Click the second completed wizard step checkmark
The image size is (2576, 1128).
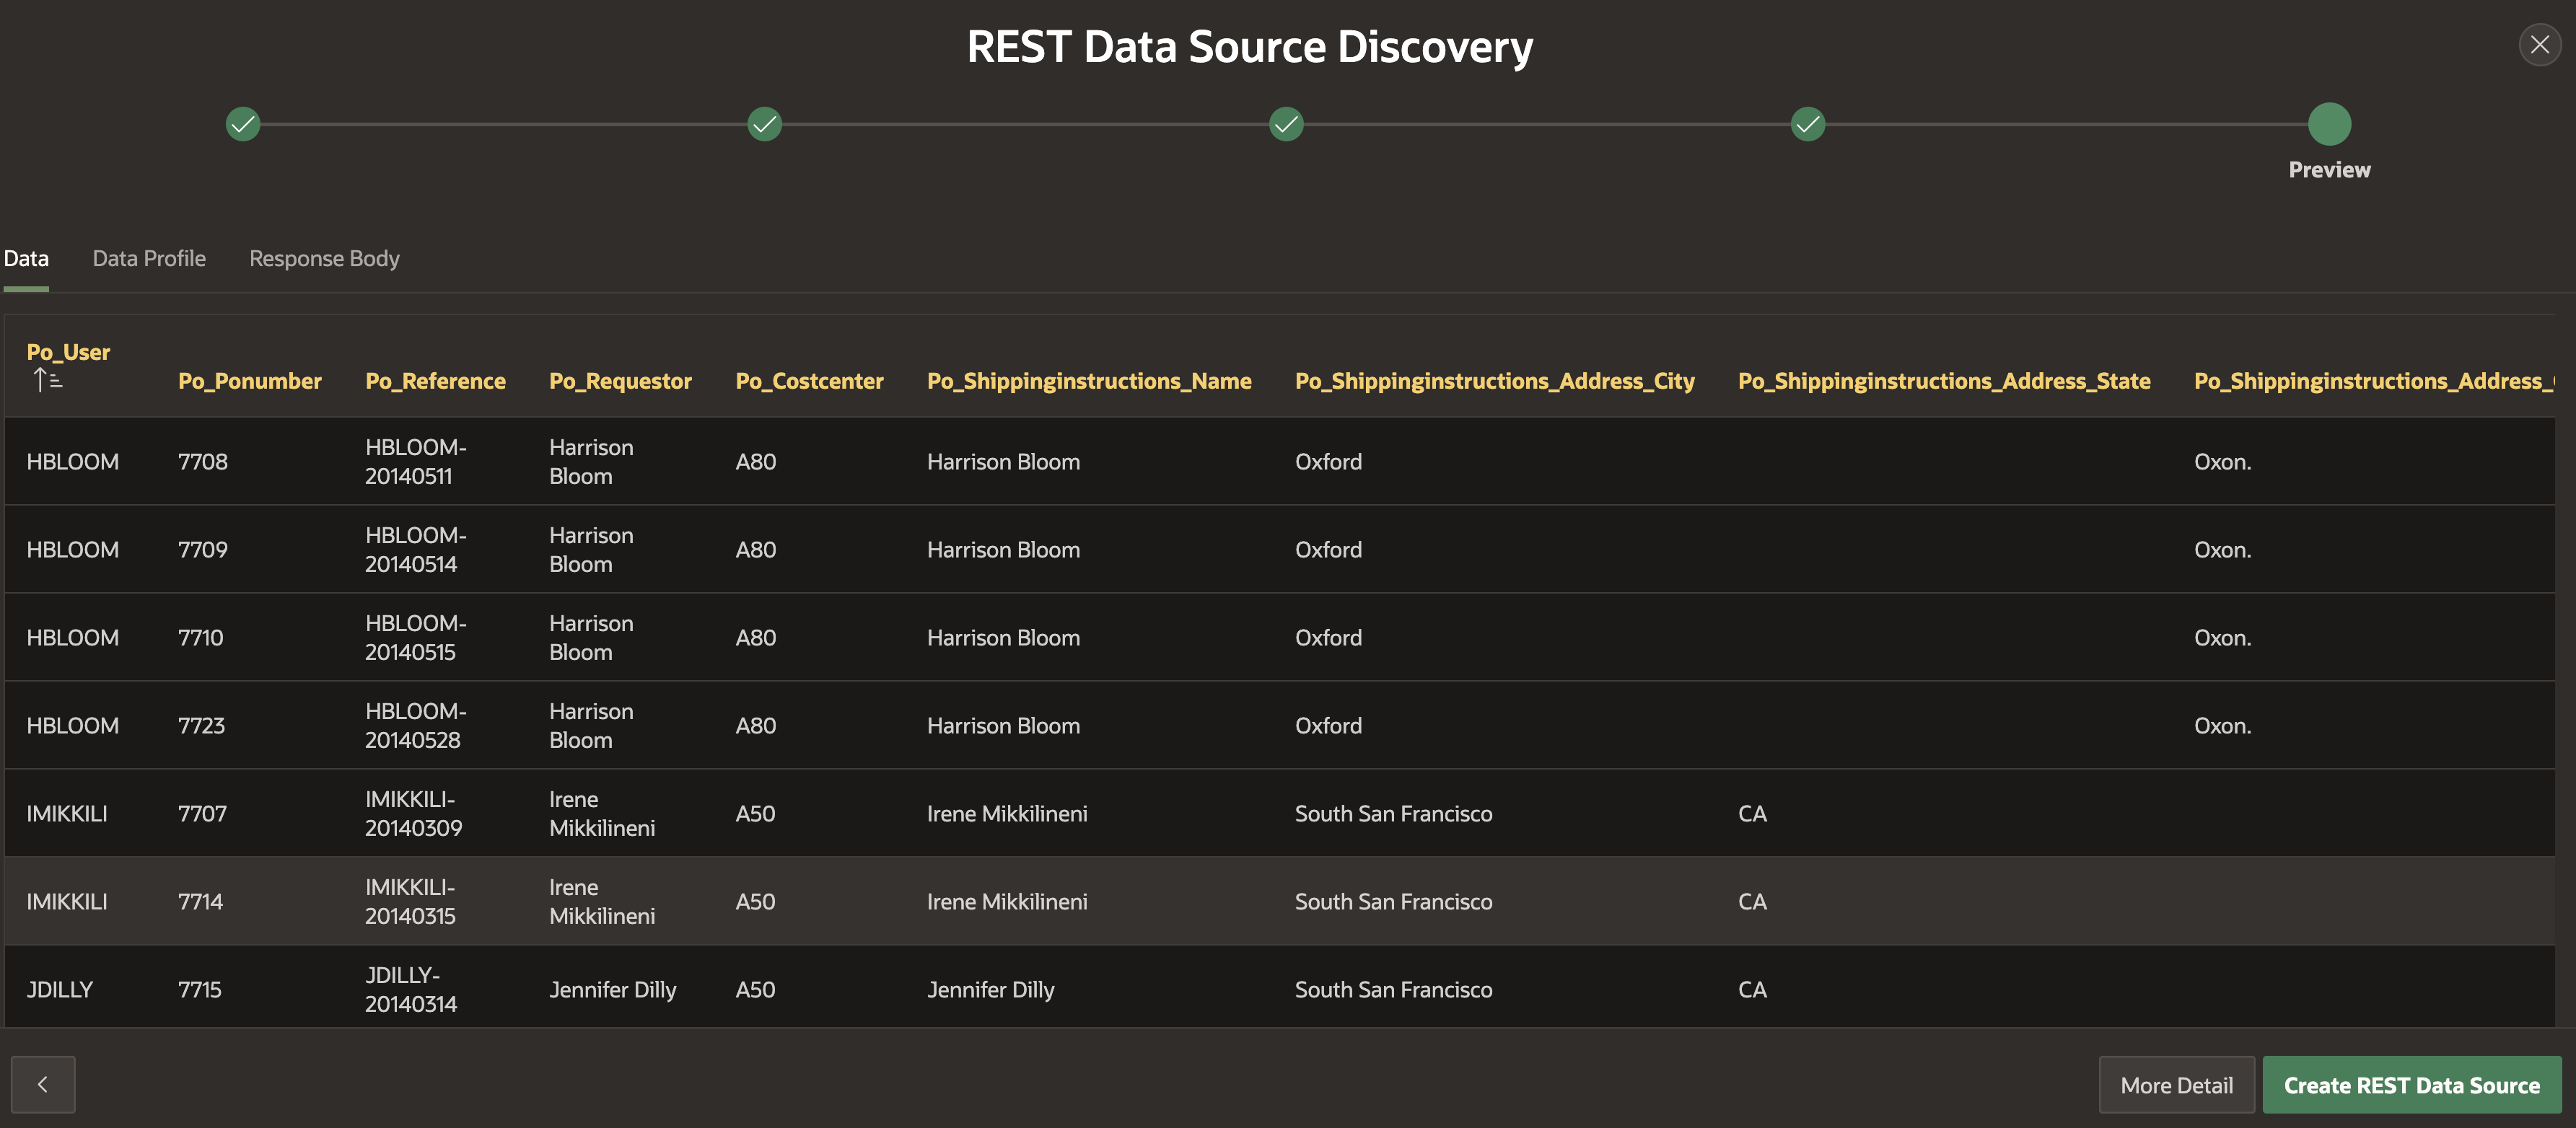coord(764,124)
